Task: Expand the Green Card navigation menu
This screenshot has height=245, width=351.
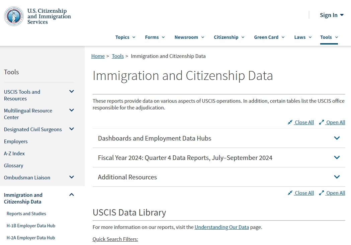Action: (x=269, y=37)
